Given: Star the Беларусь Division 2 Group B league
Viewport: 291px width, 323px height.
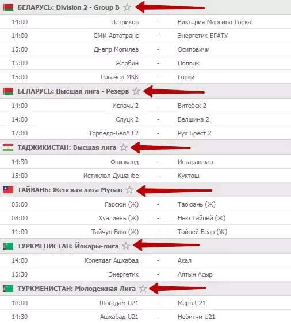Looking at the screenshot, I should click(x=127, y=7).
